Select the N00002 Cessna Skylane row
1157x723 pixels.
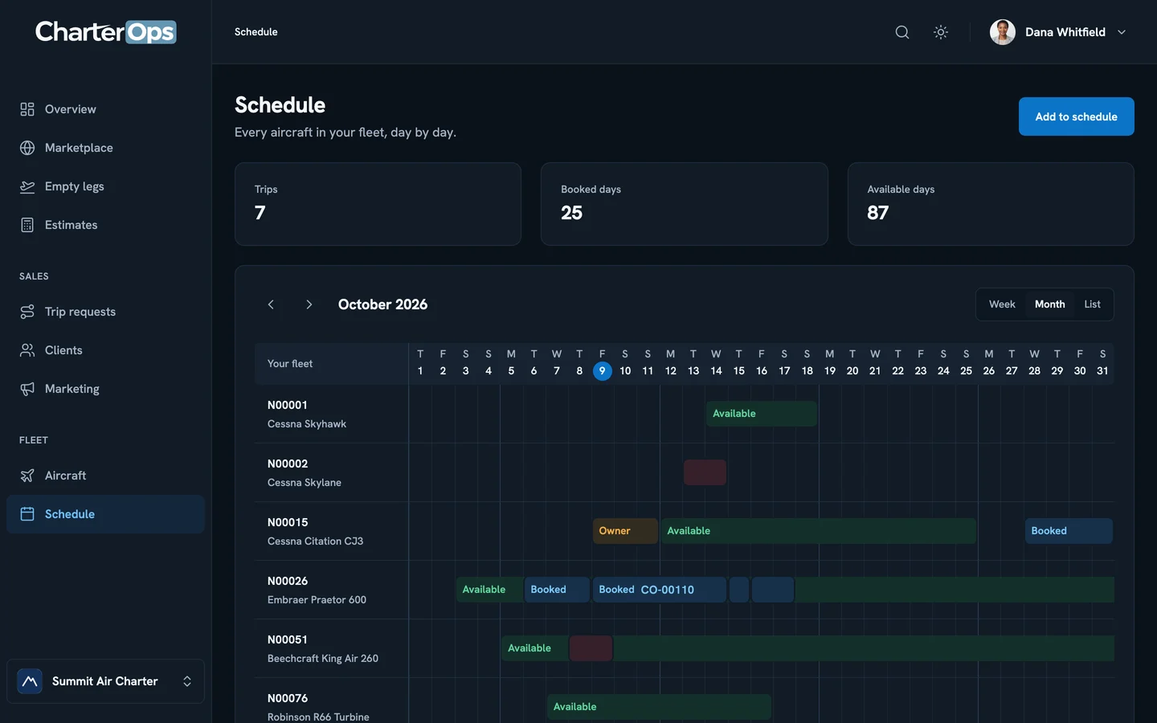pos(331,472)
